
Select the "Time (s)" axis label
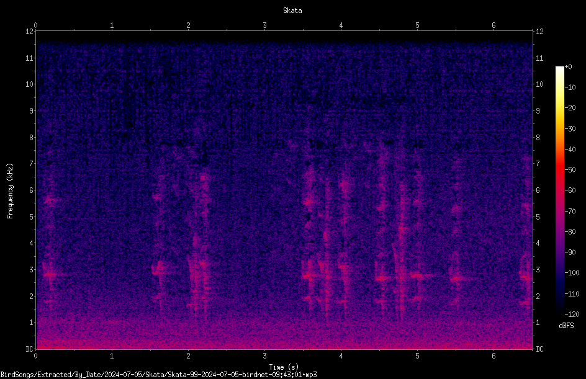click(284, 367)
